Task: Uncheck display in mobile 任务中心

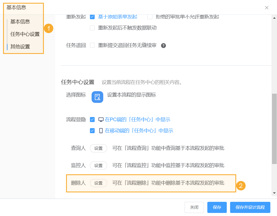Action: (92, 130)
